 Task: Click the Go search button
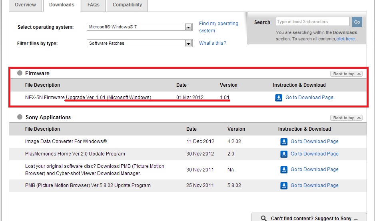click(x=357, y=22)
